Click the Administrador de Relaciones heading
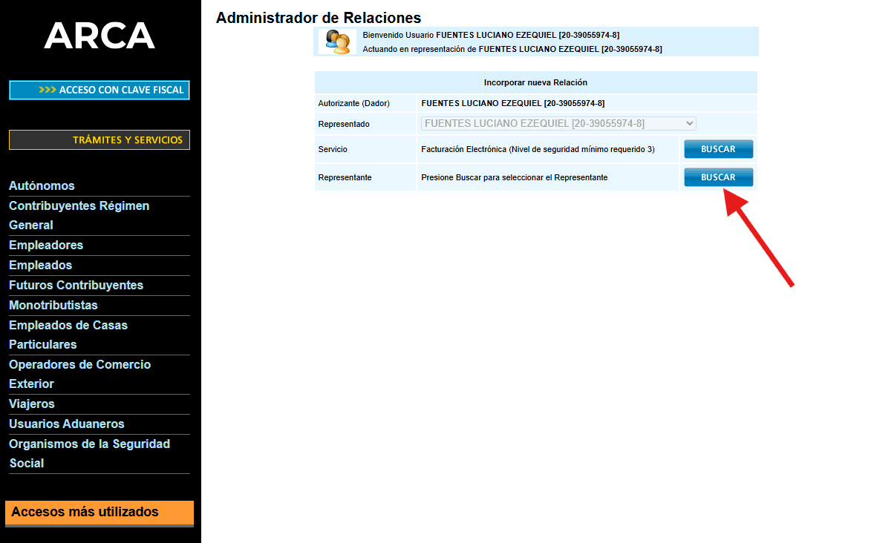 pos(319,18)
